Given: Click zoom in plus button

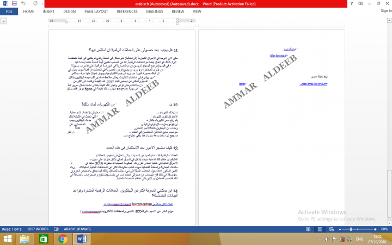Looking at the screenshot, I should point(375,229).
